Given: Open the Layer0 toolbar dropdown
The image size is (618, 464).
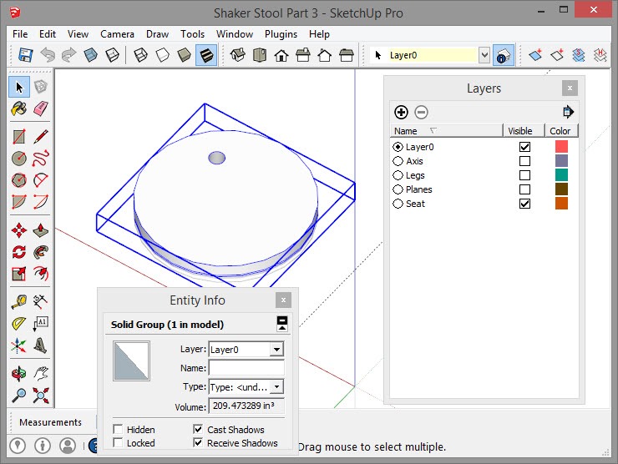Looking at the screenshot, I should 484,55.
